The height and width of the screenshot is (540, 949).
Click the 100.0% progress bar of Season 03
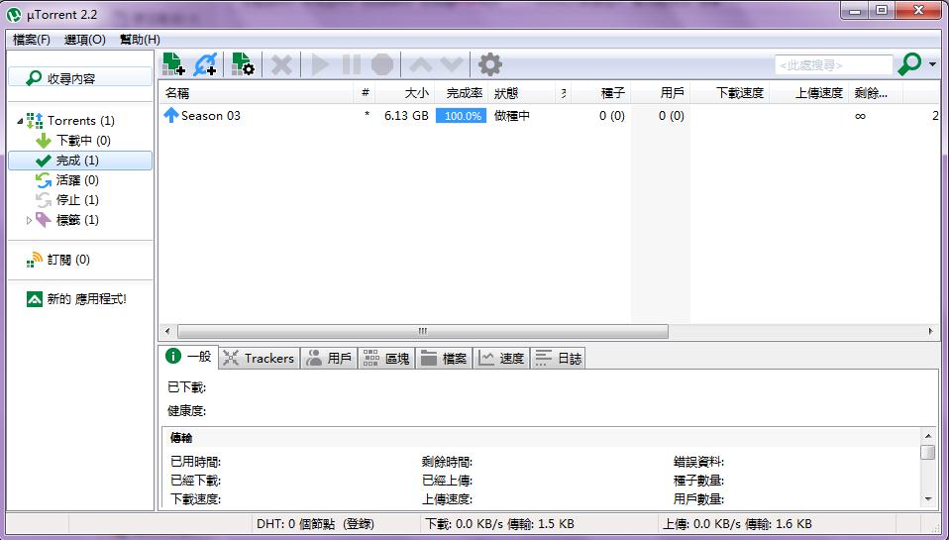[x=461, y=116]
